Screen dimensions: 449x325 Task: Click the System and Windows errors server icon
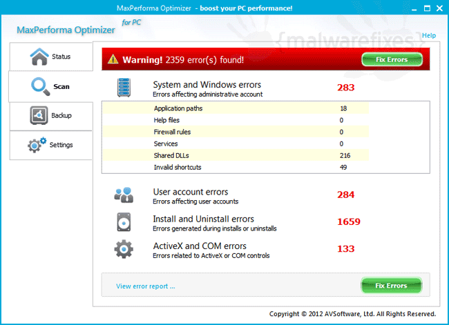(x=124, y=88)
